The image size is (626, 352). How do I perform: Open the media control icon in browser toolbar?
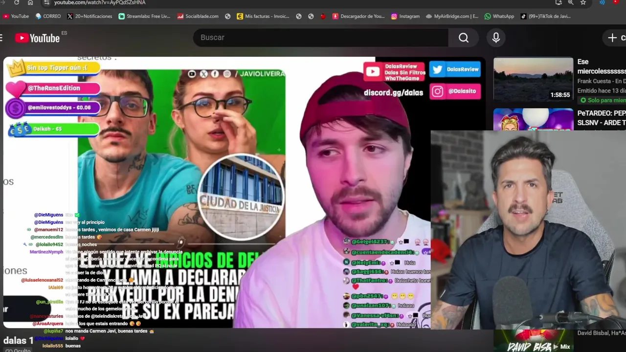[602, 2]
